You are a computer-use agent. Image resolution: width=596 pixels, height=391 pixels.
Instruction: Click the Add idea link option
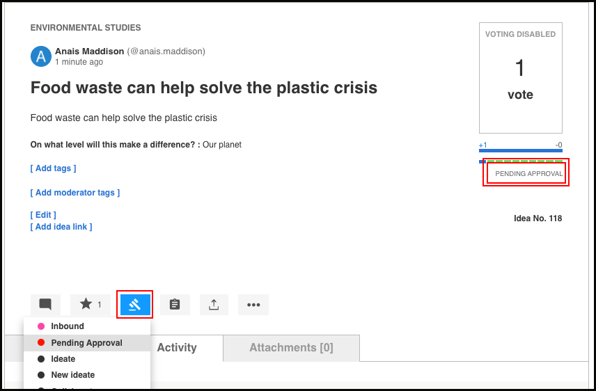click(x=61, y=227)
